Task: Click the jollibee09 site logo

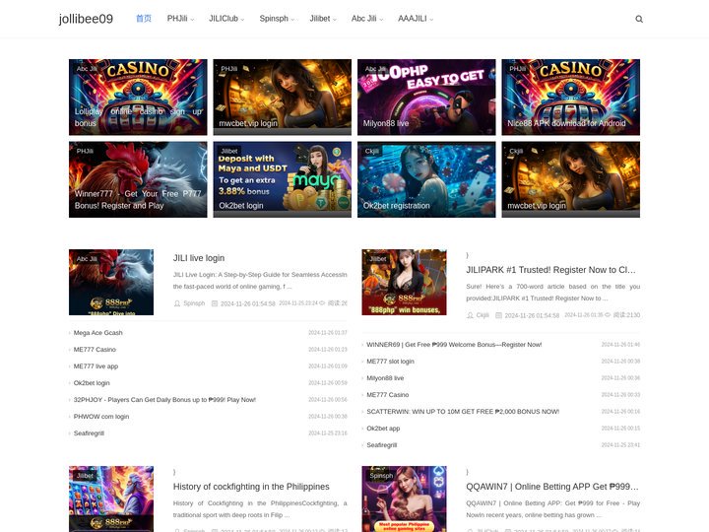Action: point(86,19)
